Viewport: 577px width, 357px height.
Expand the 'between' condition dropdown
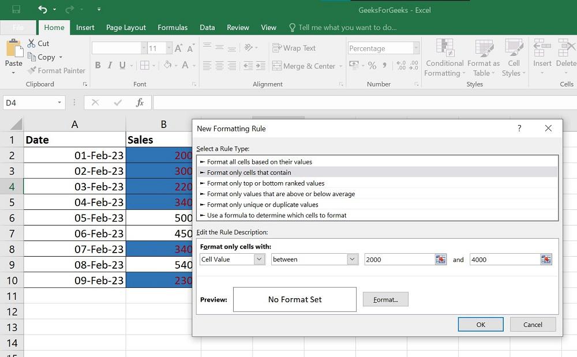pos(353,260)
